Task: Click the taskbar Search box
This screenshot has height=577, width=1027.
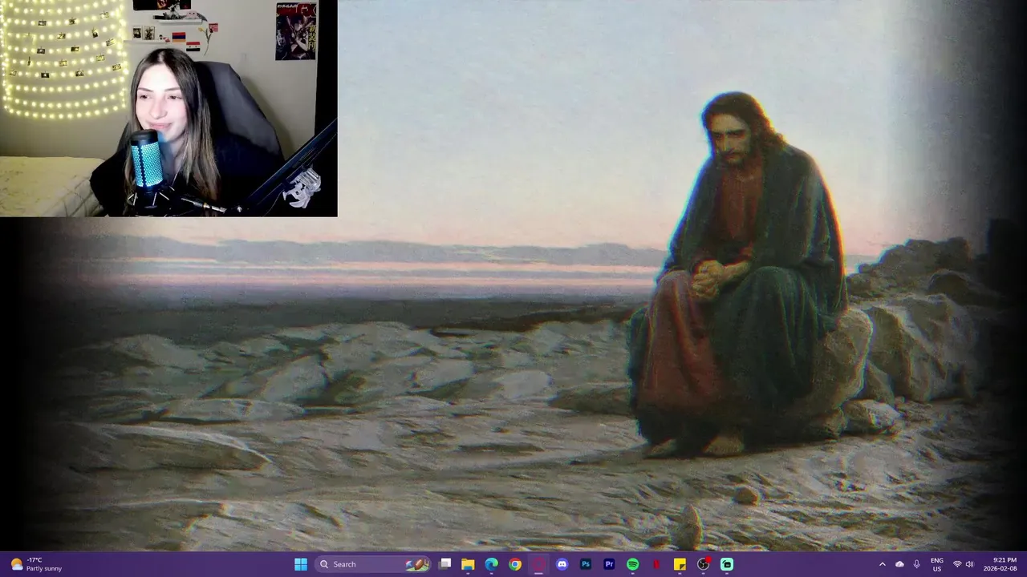Action: (372, 564)
